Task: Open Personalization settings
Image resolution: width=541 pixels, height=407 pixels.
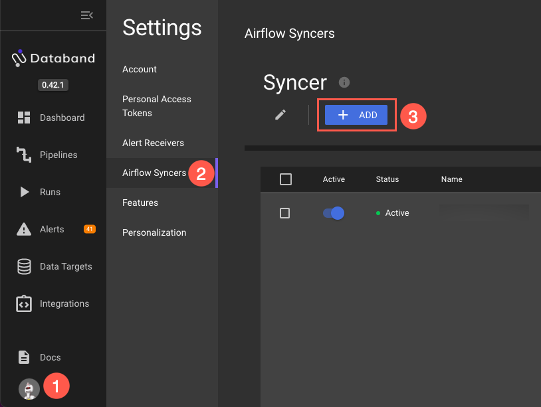Action: click(154, 232)
